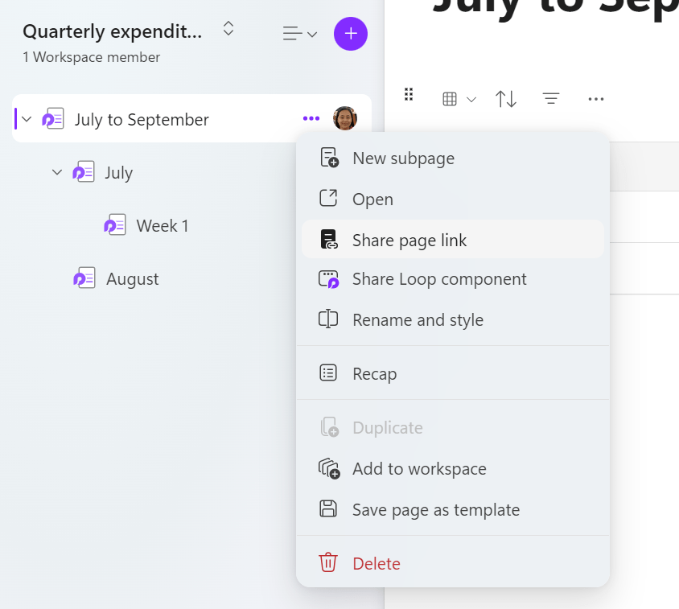Collapse the July to September page tree
Screen dimensions: 679x609
click(x=26, y=117)
